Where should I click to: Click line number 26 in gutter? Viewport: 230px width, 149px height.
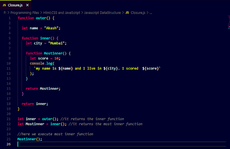tap(9, 144)
